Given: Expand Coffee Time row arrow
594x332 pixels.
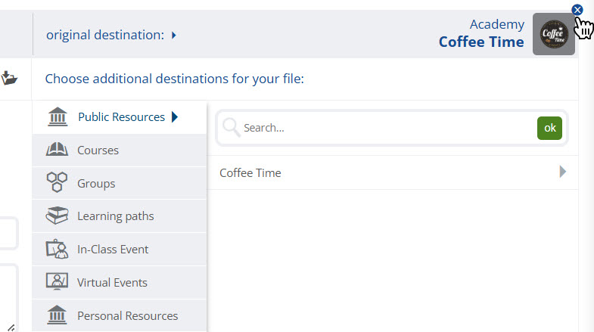Looking at the screenshot, I should (562, 172).
